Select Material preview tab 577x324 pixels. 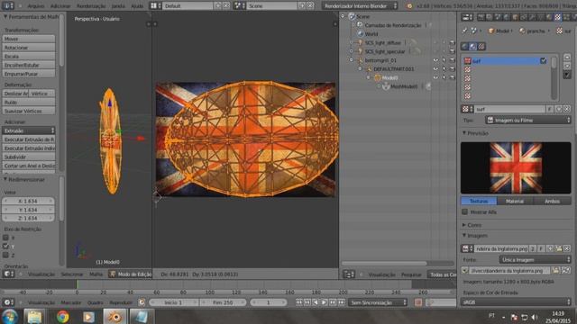click(515, 201)
